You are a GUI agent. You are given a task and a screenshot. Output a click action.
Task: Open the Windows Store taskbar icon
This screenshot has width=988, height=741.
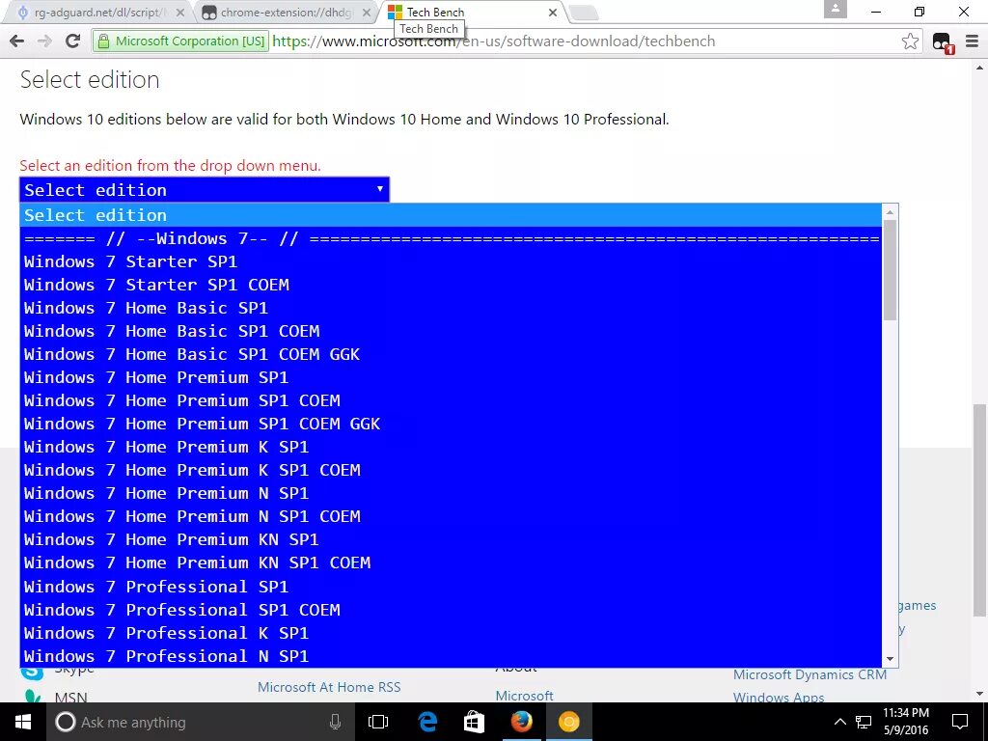(x=474, y=722)
